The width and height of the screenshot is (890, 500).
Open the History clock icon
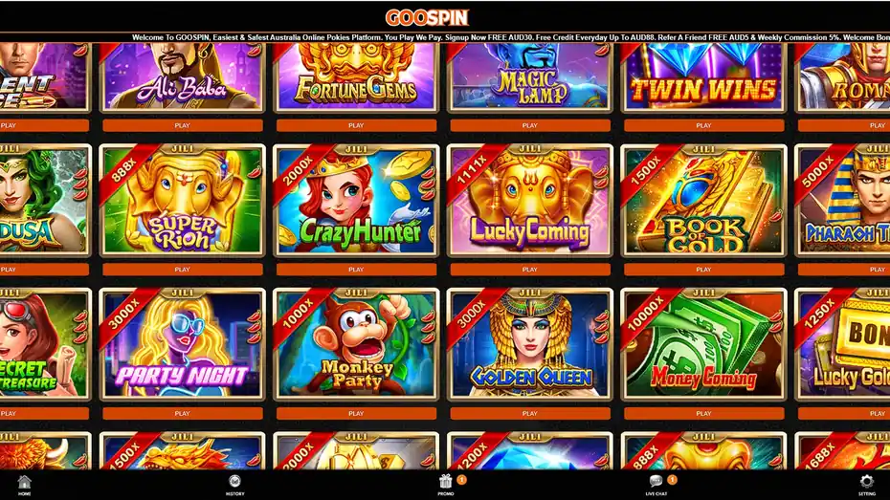[234, 482]
